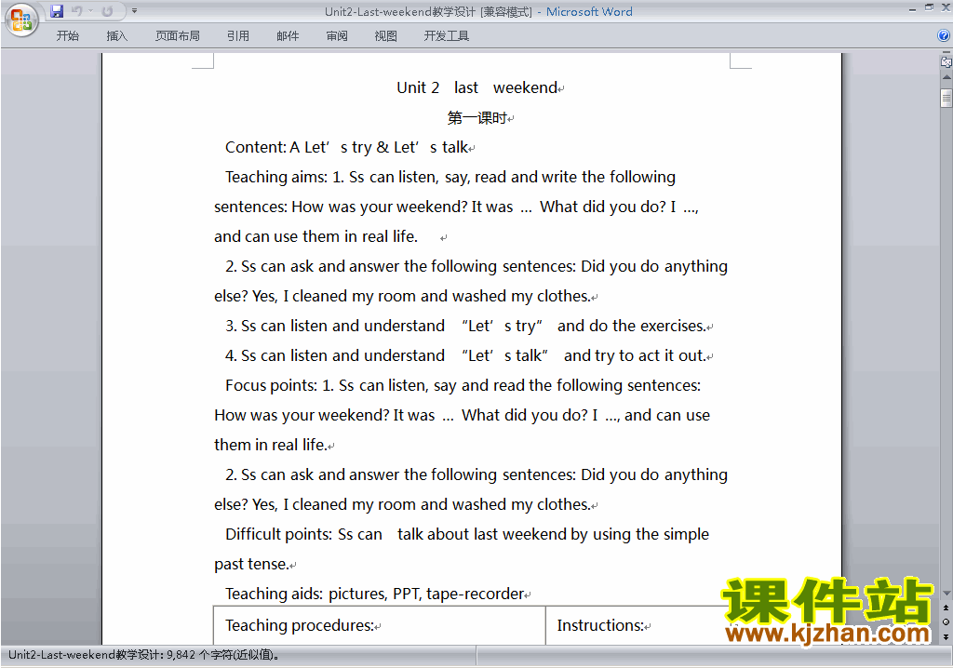Click the line 'and can use them in real life.'
This screenshot has width=953, height=668.
pos(315,236)
